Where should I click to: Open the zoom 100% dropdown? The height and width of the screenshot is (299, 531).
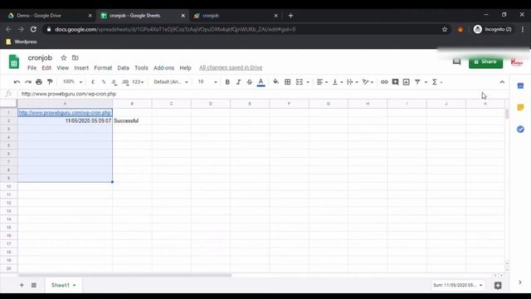(72, 82)
